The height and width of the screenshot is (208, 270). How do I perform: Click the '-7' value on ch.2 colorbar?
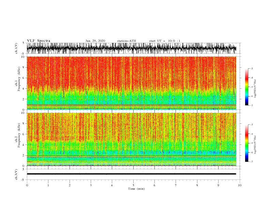pos(252,161)
